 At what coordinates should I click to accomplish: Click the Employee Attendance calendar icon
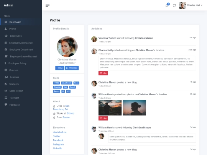tap(5, 42)
